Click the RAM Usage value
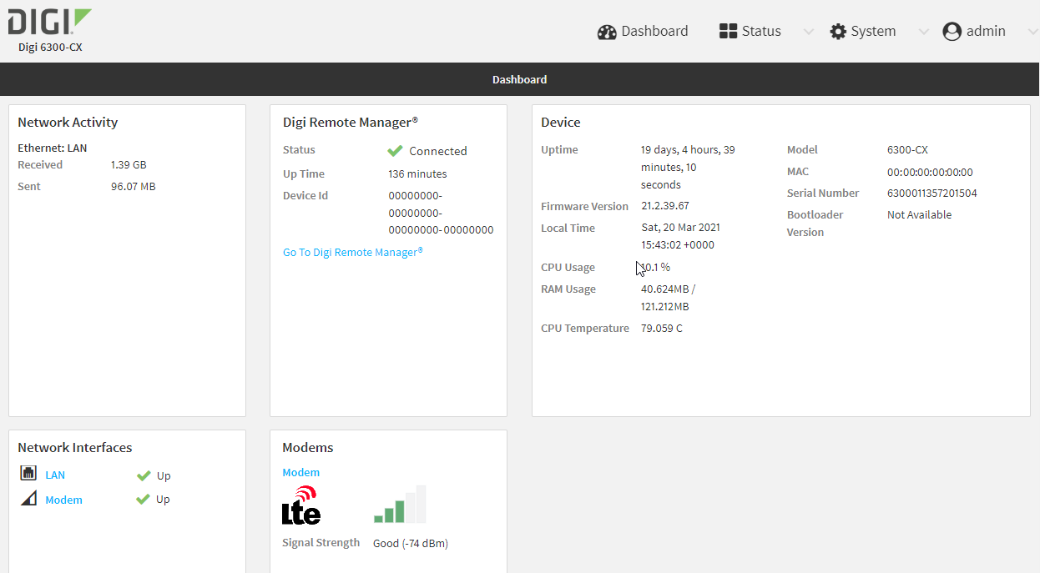 click(668, 298)
